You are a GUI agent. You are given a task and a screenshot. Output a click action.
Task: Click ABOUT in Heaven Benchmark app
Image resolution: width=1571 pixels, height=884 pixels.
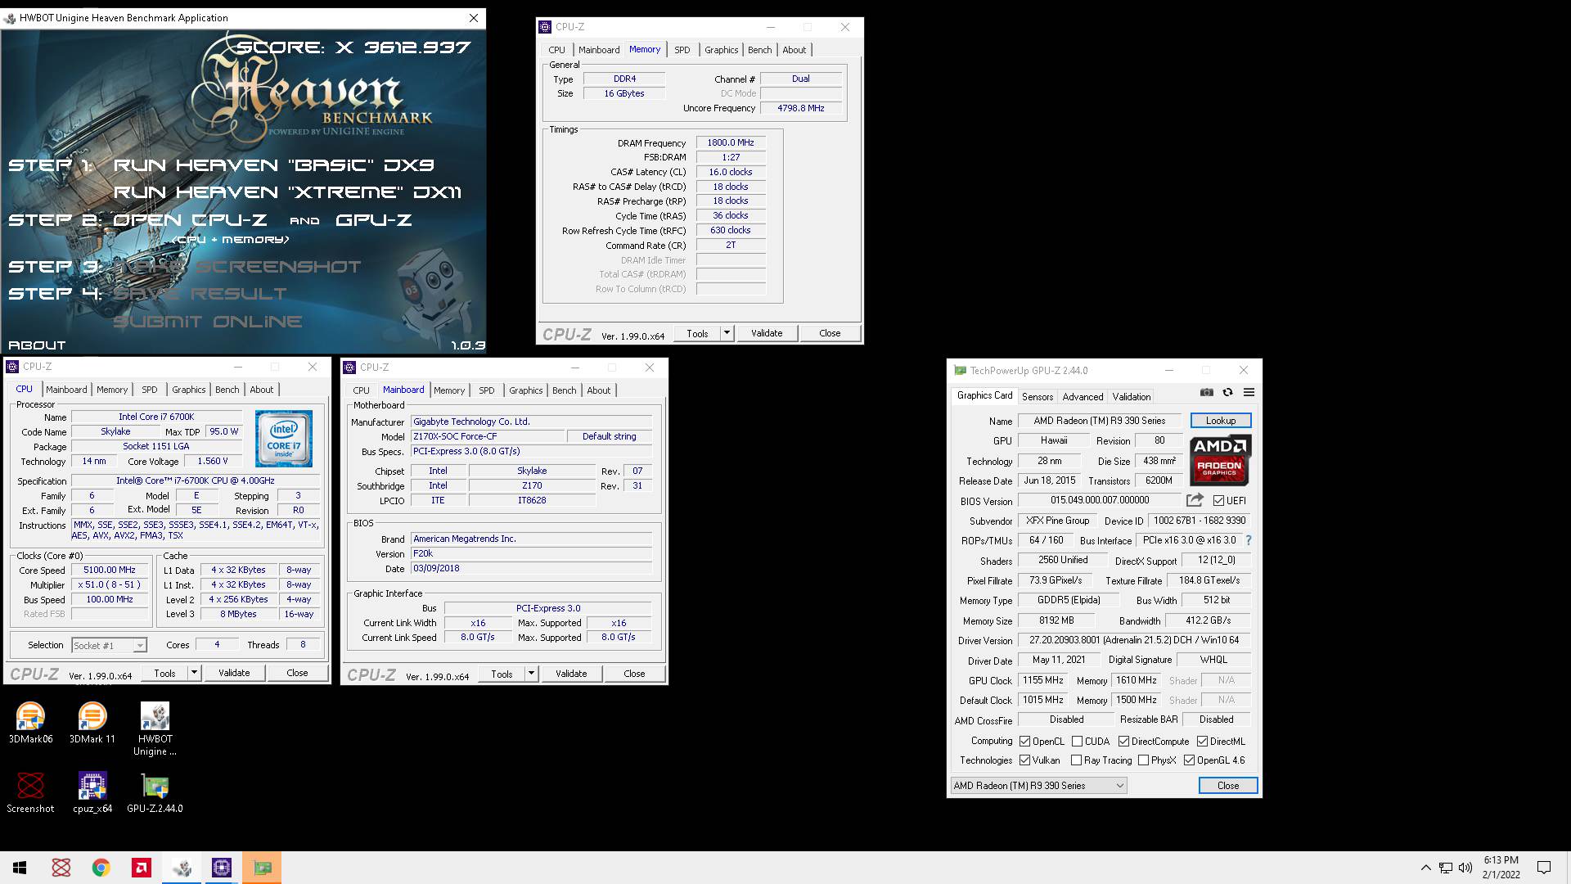(x=37, y=345)
